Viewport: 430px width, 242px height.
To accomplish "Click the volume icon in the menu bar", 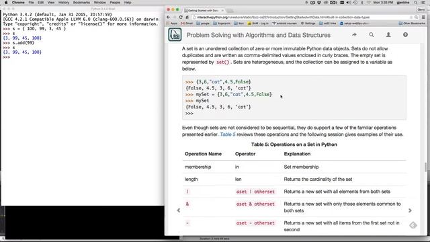I will point(349,3).
